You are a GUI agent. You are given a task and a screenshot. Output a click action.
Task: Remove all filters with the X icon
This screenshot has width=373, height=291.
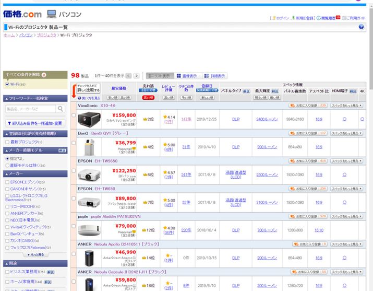tap(44, 75)
